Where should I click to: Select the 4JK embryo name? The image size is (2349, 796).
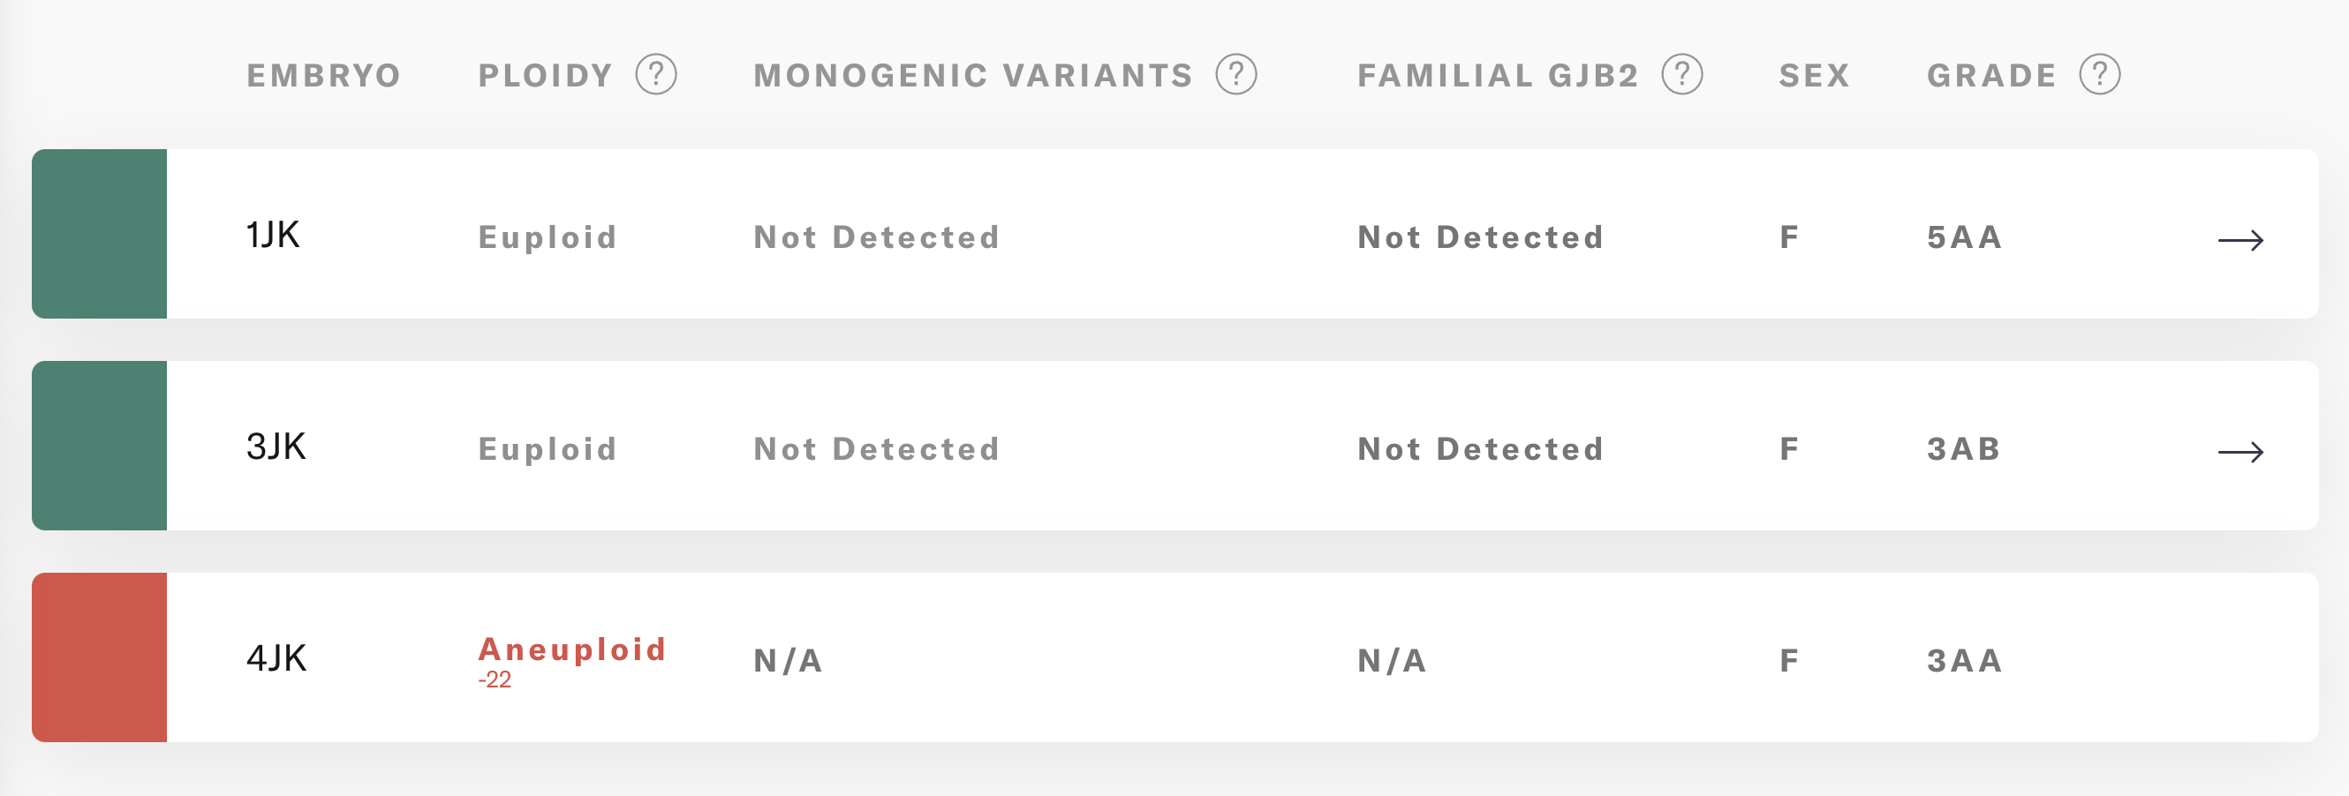(276, 658)
